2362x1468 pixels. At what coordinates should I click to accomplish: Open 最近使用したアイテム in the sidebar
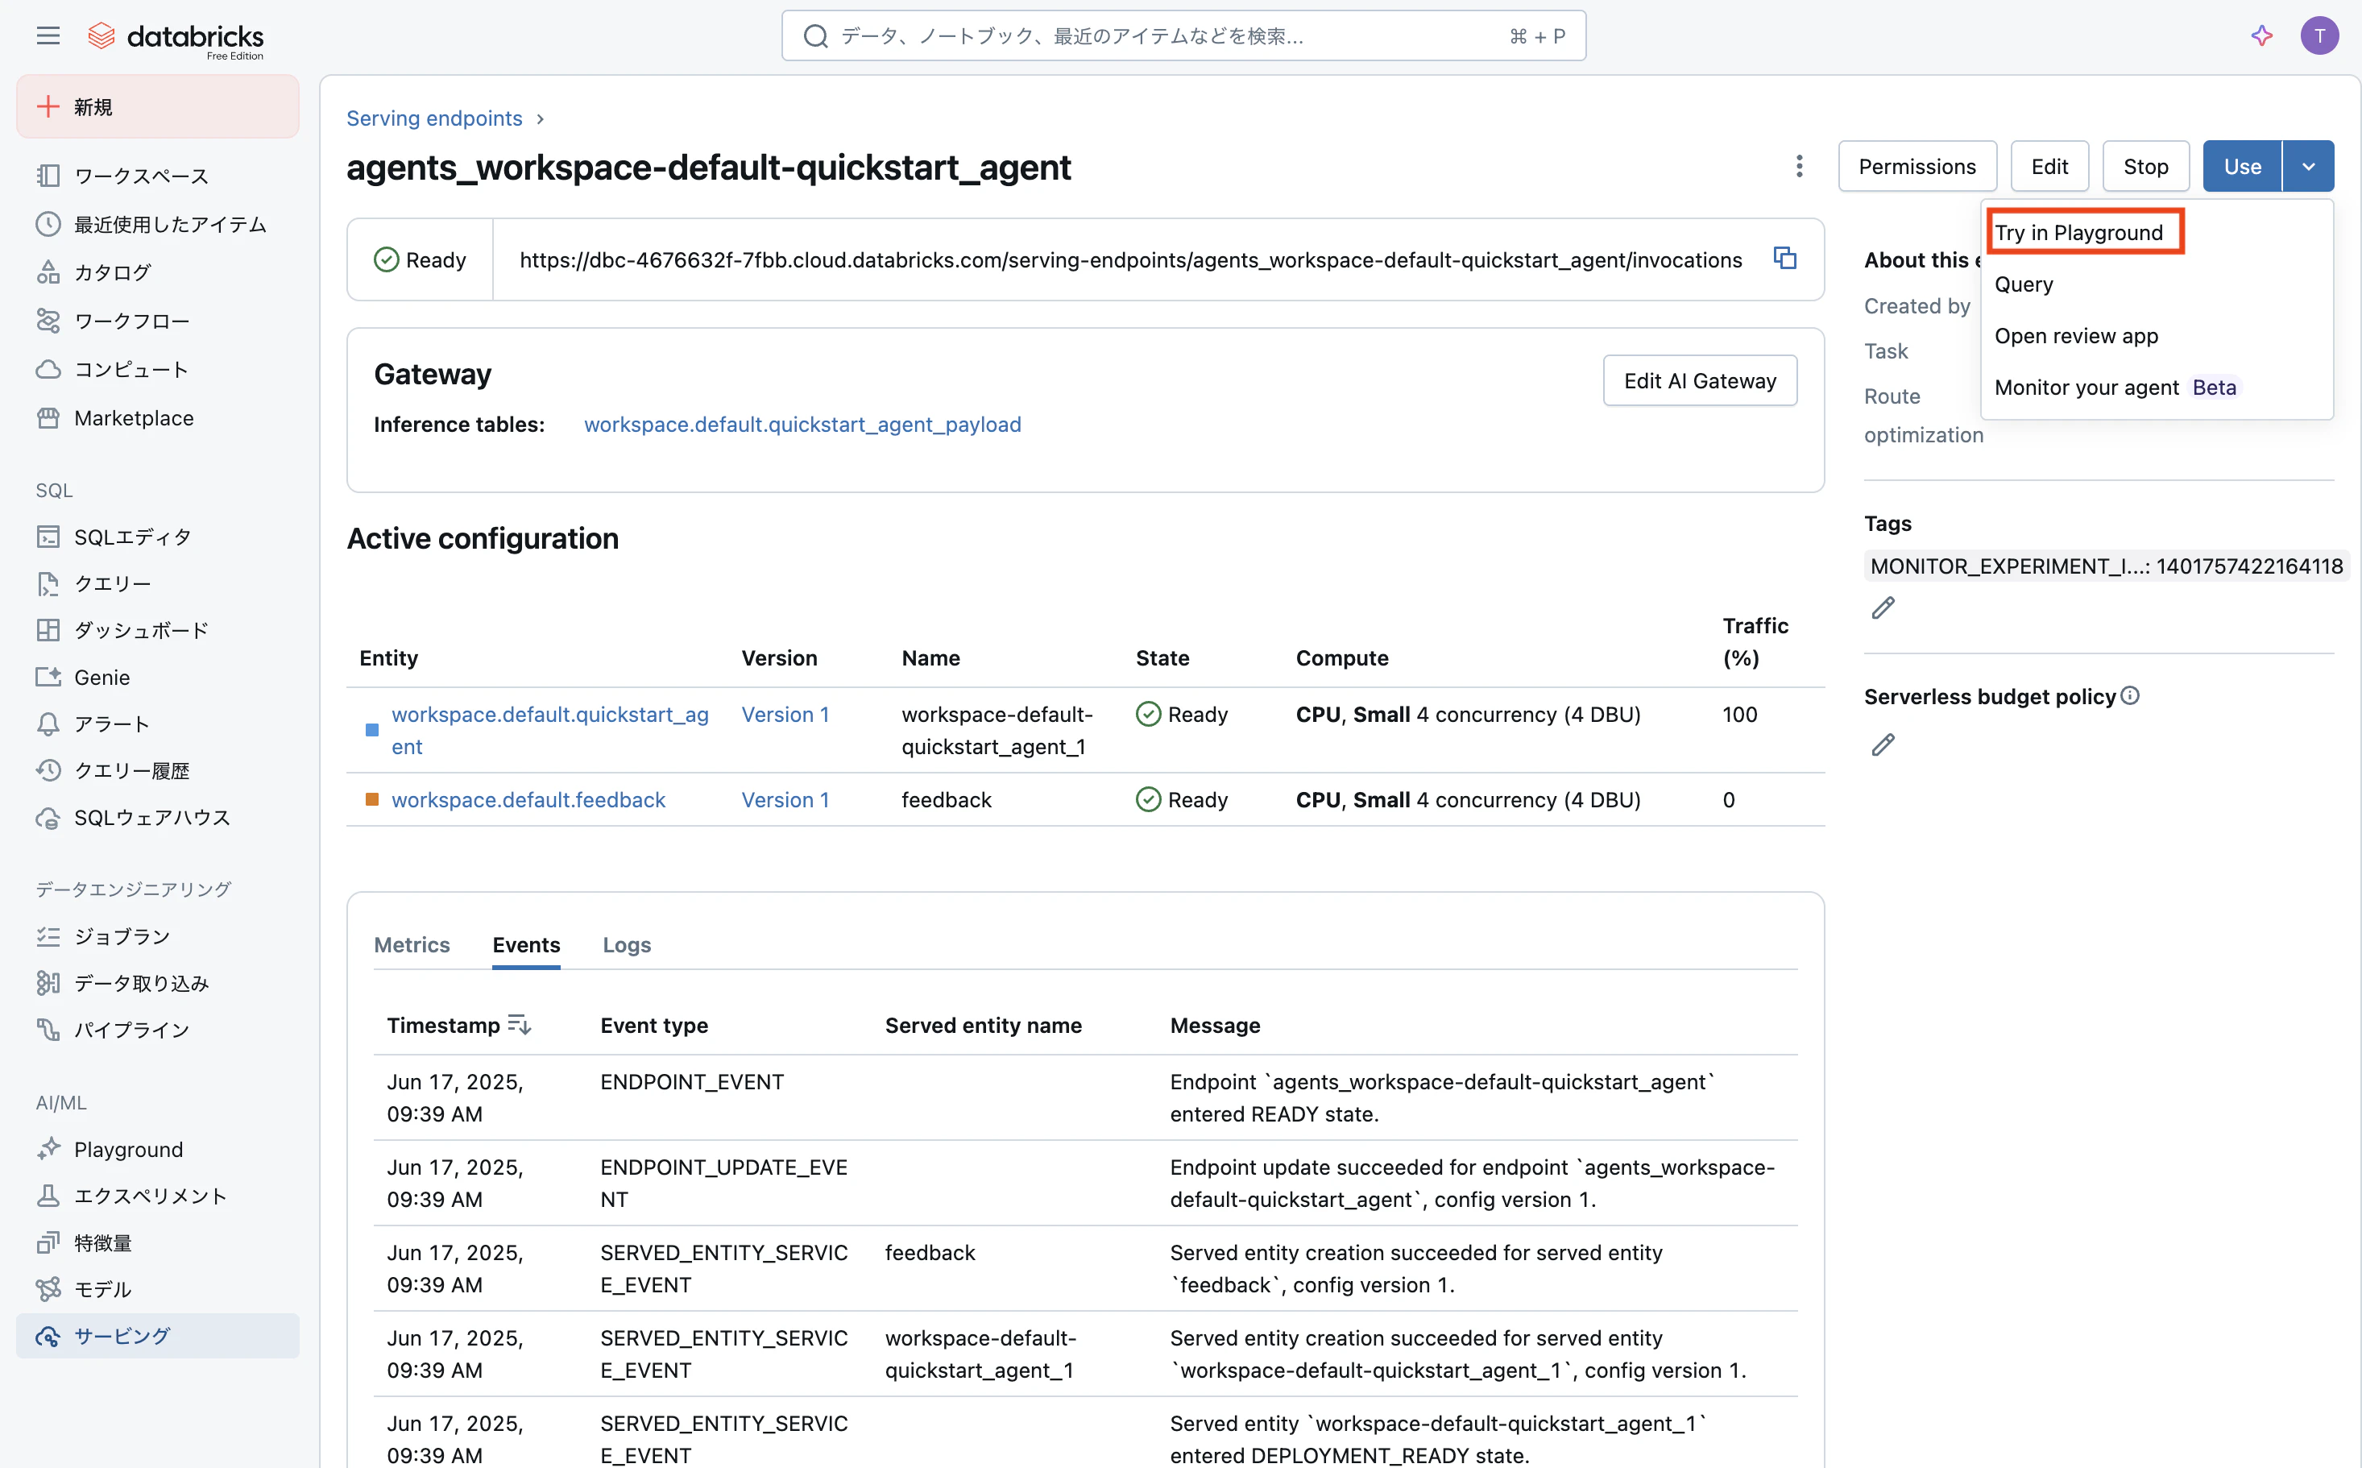158,224
